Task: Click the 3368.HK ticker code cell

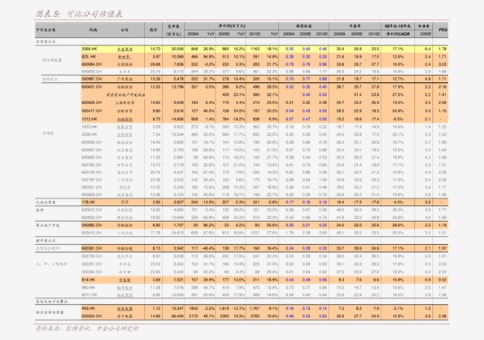Action: [89, 49]
